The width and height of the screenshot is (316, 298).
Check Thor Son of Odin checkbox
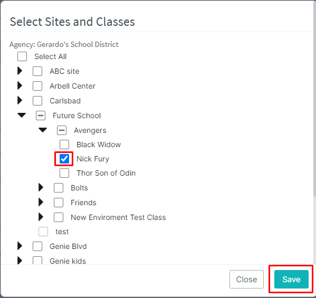pyautogui.click(x=64, y=173)
